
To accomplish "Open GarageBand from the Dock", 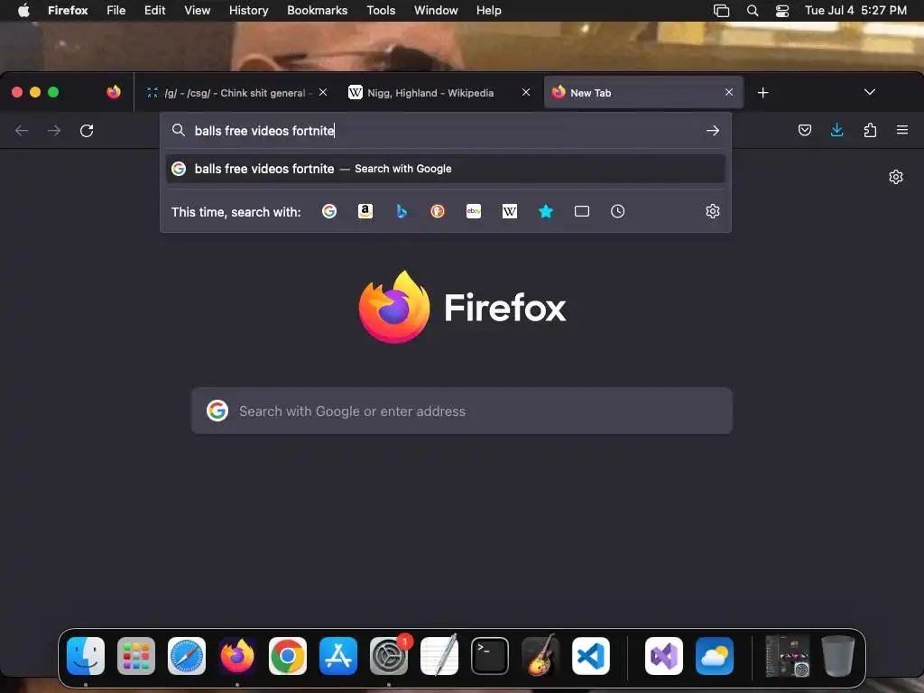I will (541, 655).
